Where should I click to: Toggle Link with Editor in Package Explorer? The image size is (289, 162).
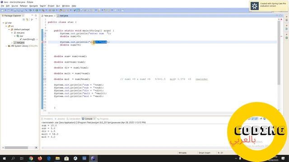pos(27,19)
